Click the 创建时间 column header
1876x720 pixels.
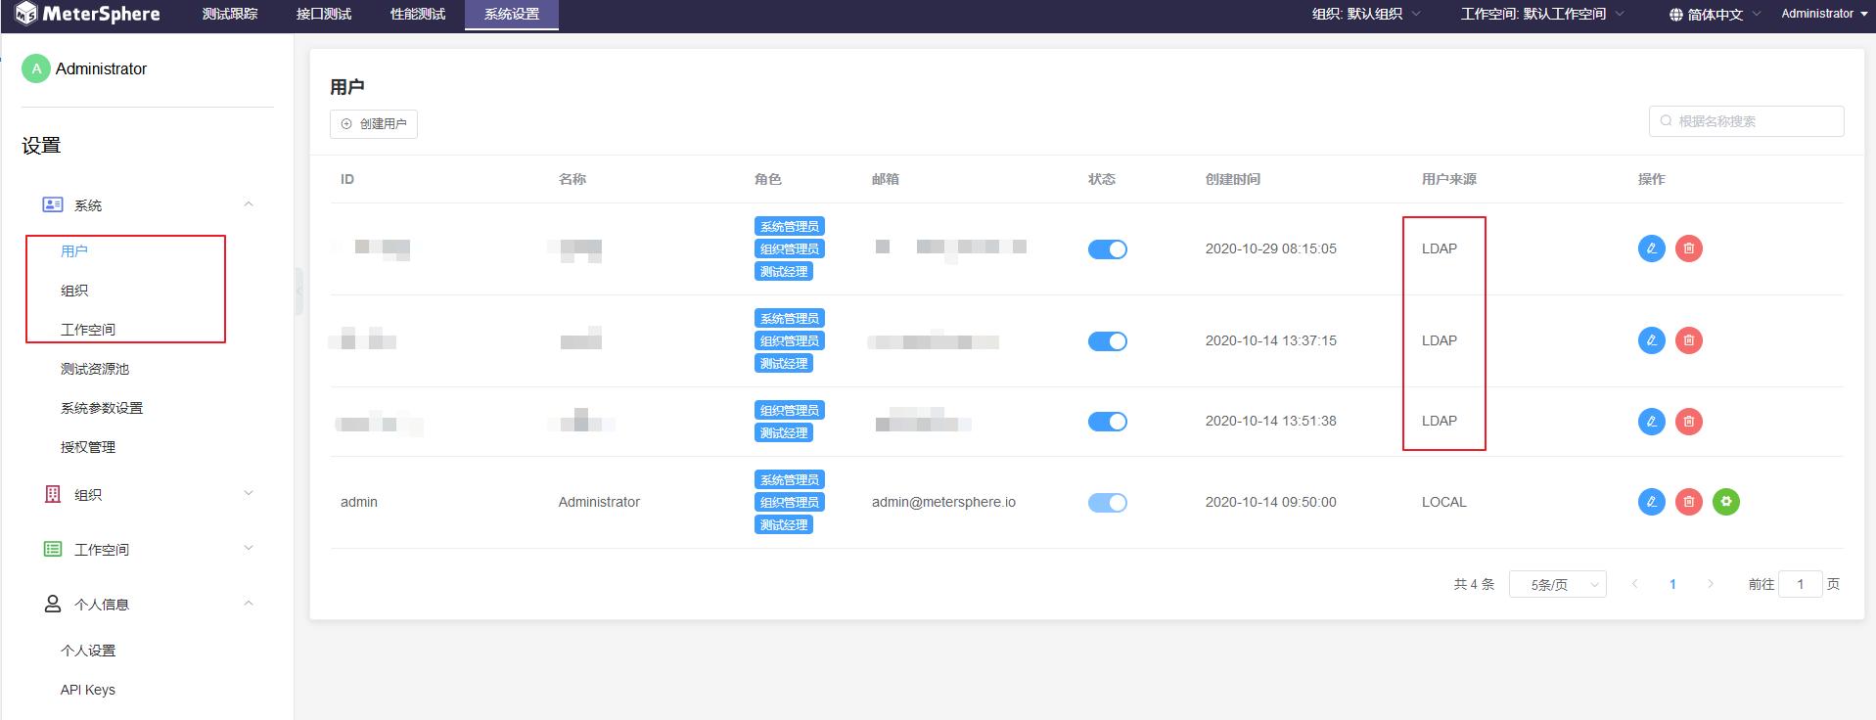[1233, 179]
